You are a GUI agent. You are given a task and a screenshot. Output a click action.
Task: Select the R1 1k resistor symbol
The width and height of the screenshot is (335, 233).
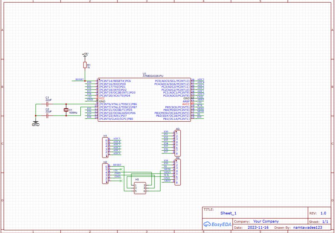(x=85, y=65)
